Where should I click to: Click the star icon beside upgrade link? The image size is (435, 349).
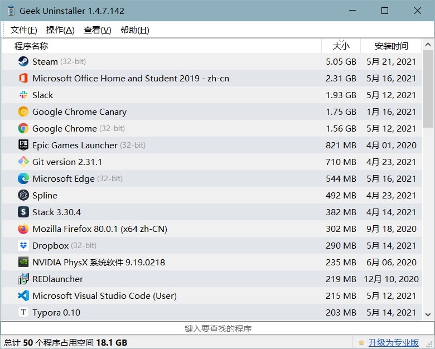tap(361, 343)
